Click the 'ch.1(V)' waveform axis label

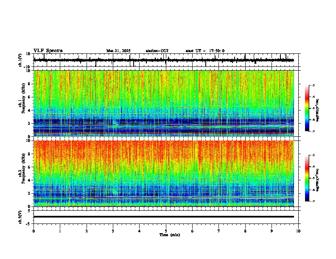[x=20, y=60]
